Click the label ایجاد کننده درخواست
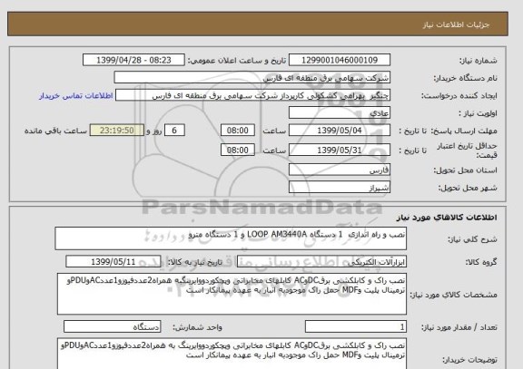The height and width of the screenshot is (369, 523). [x=459, y=96]
